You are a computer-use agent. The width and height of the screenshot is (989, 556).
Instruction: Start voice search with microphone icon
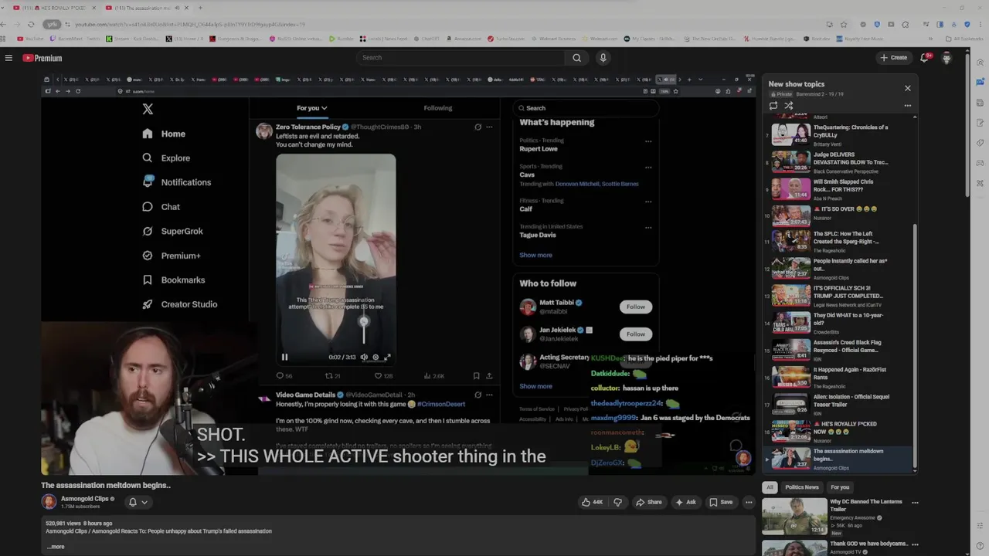point(603,58)
